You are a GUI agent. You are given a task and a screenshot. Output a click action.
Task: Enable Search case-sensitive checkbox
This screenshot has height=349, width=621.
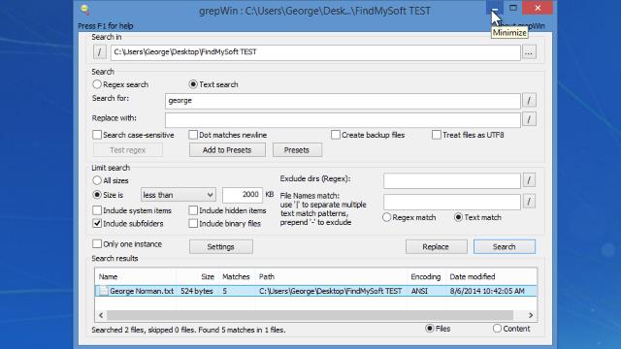tap(97, 135)
